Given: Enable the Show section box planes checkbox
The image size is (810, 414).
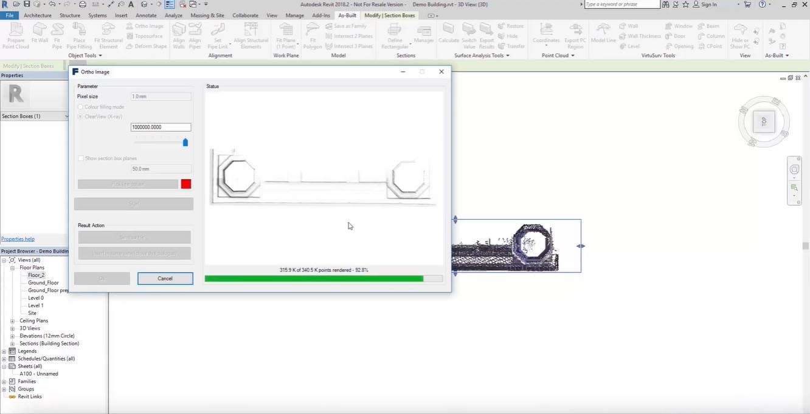Looking at the screenshot, I should pyautogui.click(x=81, y=158).
